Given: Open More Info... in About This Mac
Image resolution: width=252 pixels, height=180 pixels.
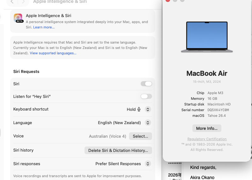Looking at the screenshot, I should (207, 128).
